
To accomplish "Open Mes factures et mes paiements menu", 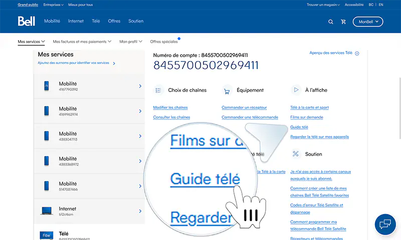I will point(82,41).
